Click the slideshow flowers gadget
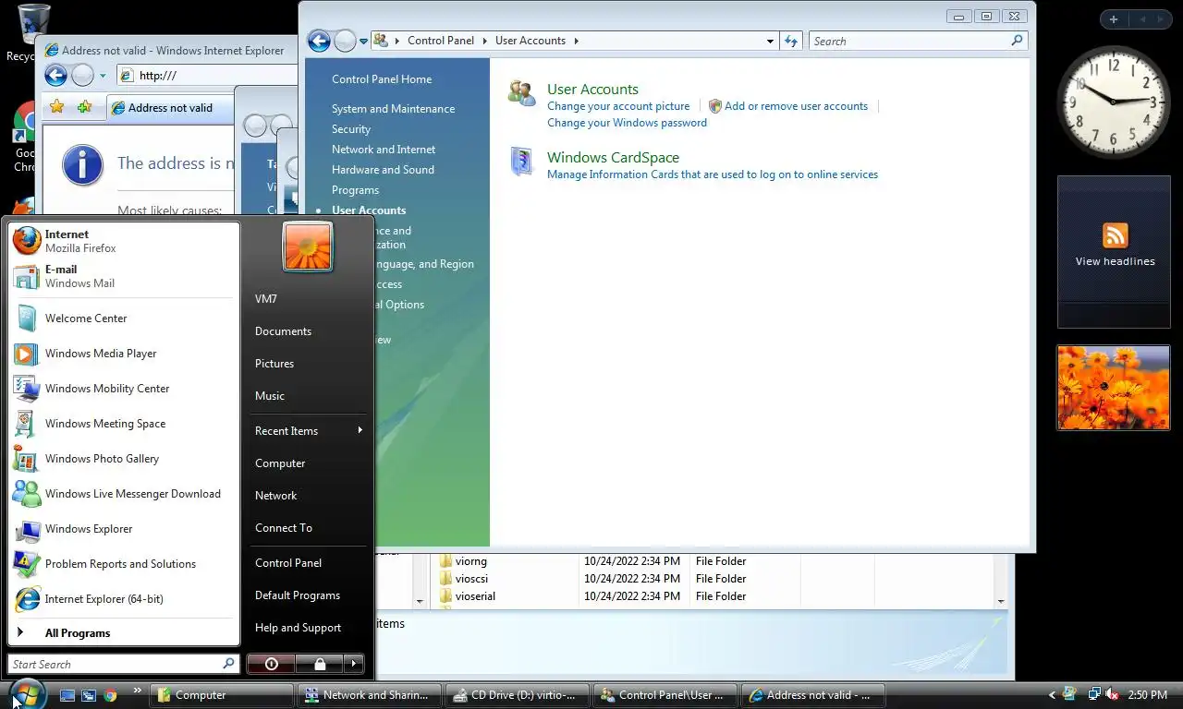 (1114, 388)
